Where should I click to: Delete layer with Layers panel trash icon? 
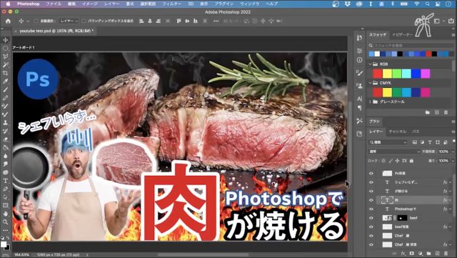446,254
